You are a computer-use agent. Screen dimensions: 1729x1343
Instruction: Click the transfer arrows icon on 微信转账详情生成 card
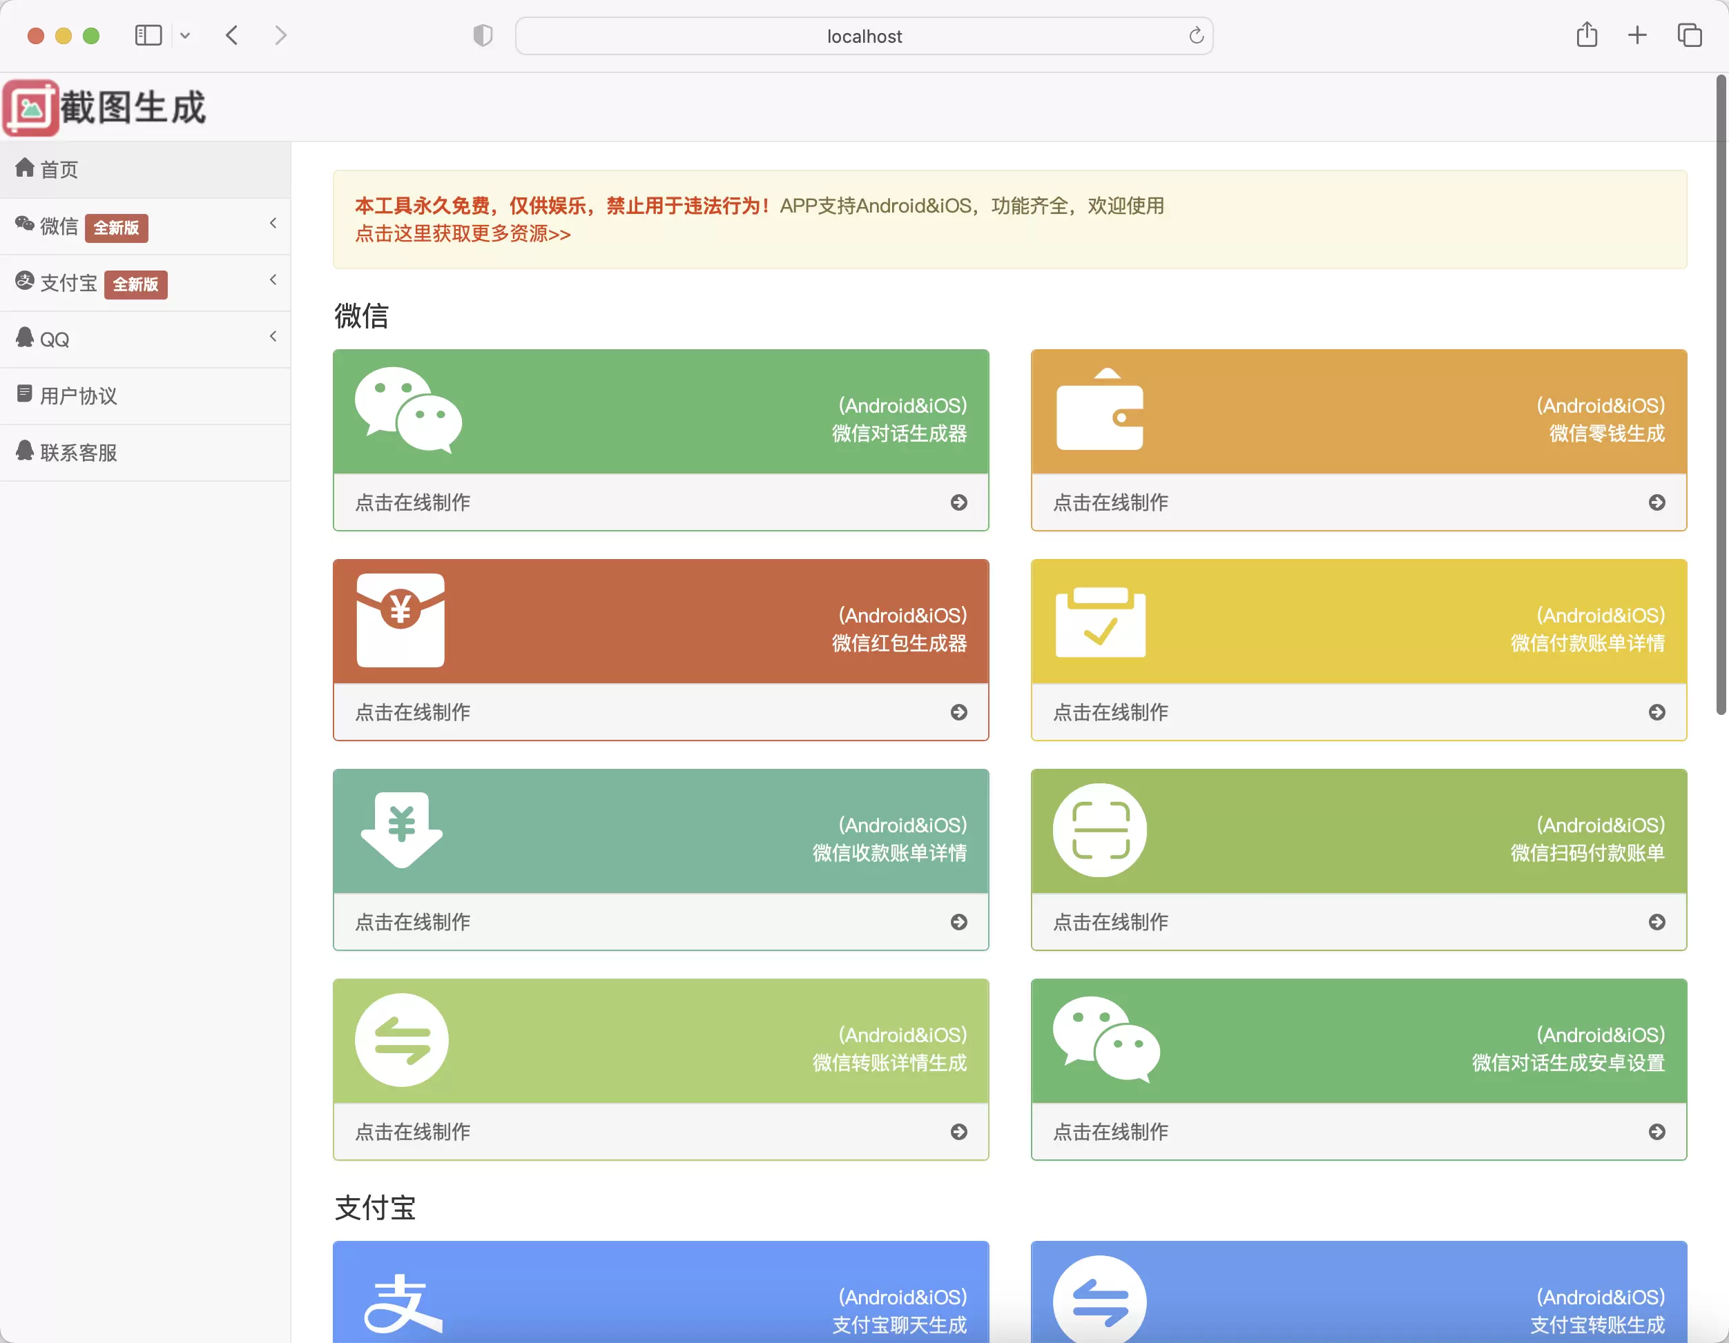click(x=401, y=1040)
